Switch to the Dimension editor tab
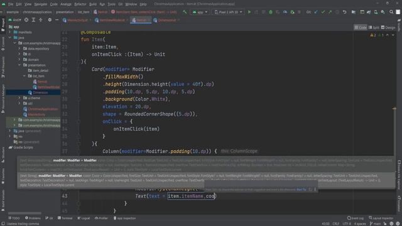Viewport: 402px width, 226px height. click(x=166, y=20)
